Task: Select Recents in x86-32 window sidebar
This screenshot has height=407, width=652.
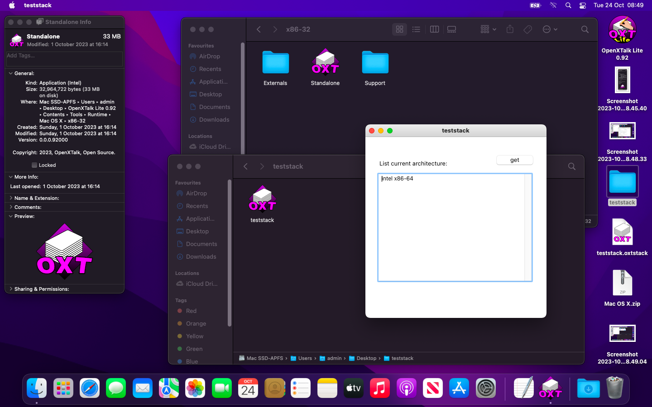Action: [x=210, y=69]
